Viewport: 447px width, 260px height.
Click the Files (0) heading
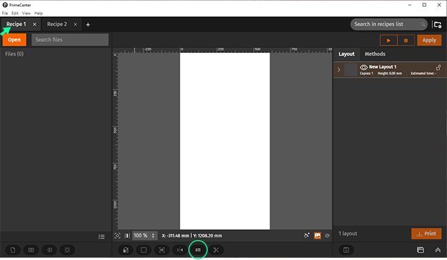pos(14,54)
